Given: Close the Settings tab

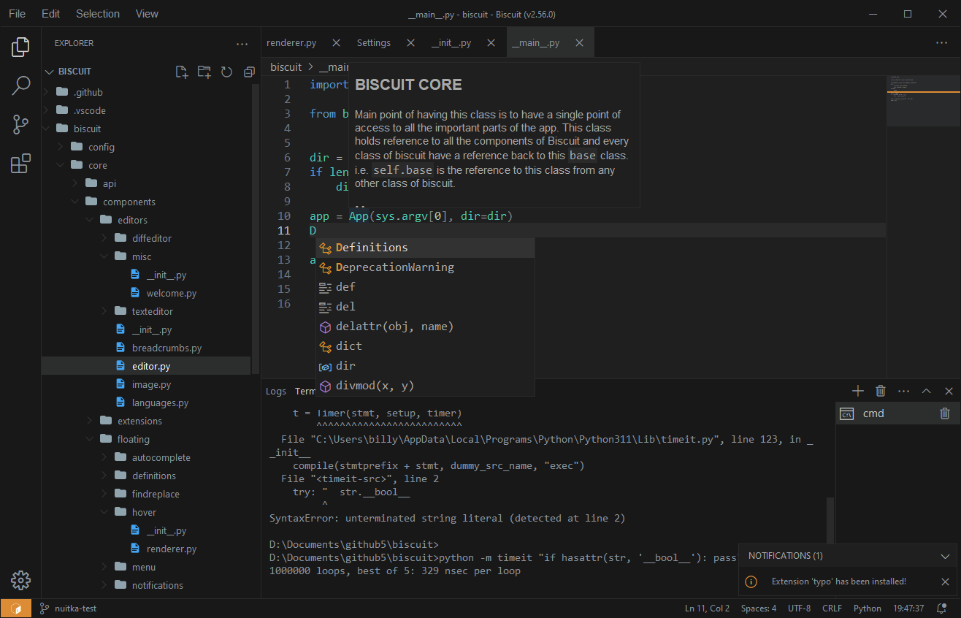Looking at the screenshot, I should point(410,43).
